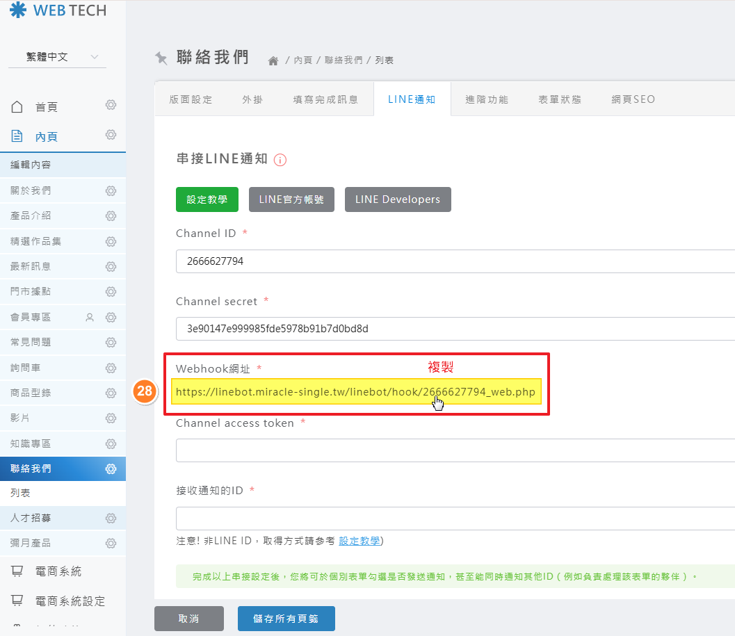The height and width of the screenshot is (636, 735).
Task: Click the 儲存所有頁籤 save button
Action: pyautogui.click(x=286, y=619)
